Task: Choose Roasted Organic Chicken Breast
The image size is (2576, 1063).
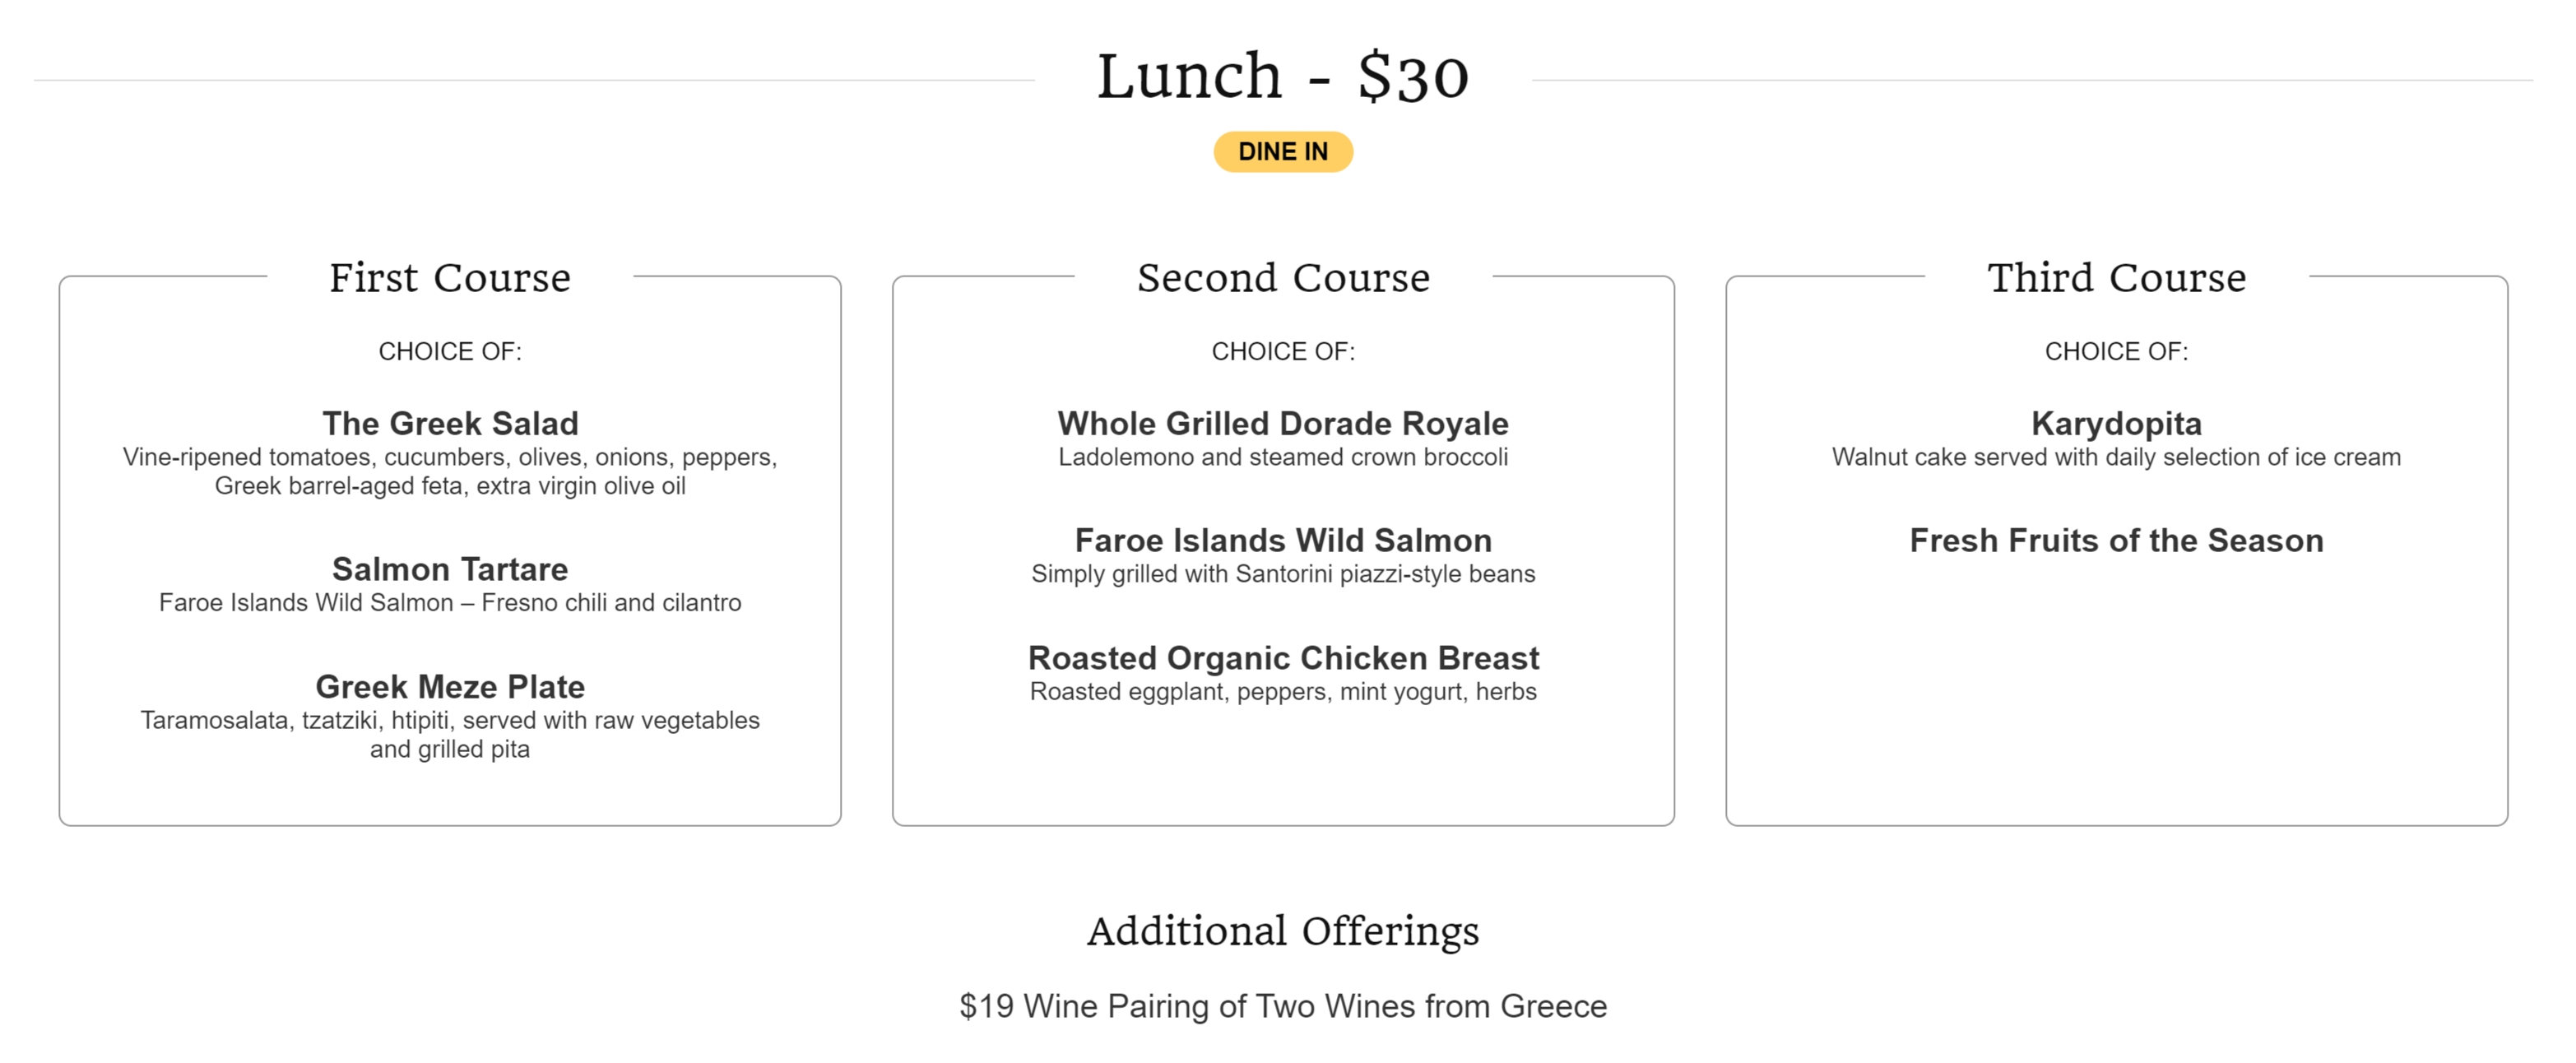Action: pyautogui.click(x=1283, y=658)
